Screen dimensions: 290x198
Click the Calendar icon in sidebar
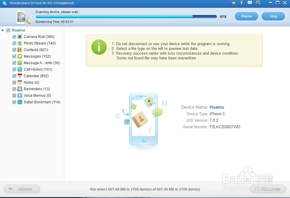pos(20,76)
